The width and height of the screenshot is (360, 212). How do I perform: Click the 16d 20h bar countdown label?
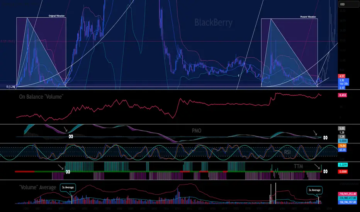343,84
